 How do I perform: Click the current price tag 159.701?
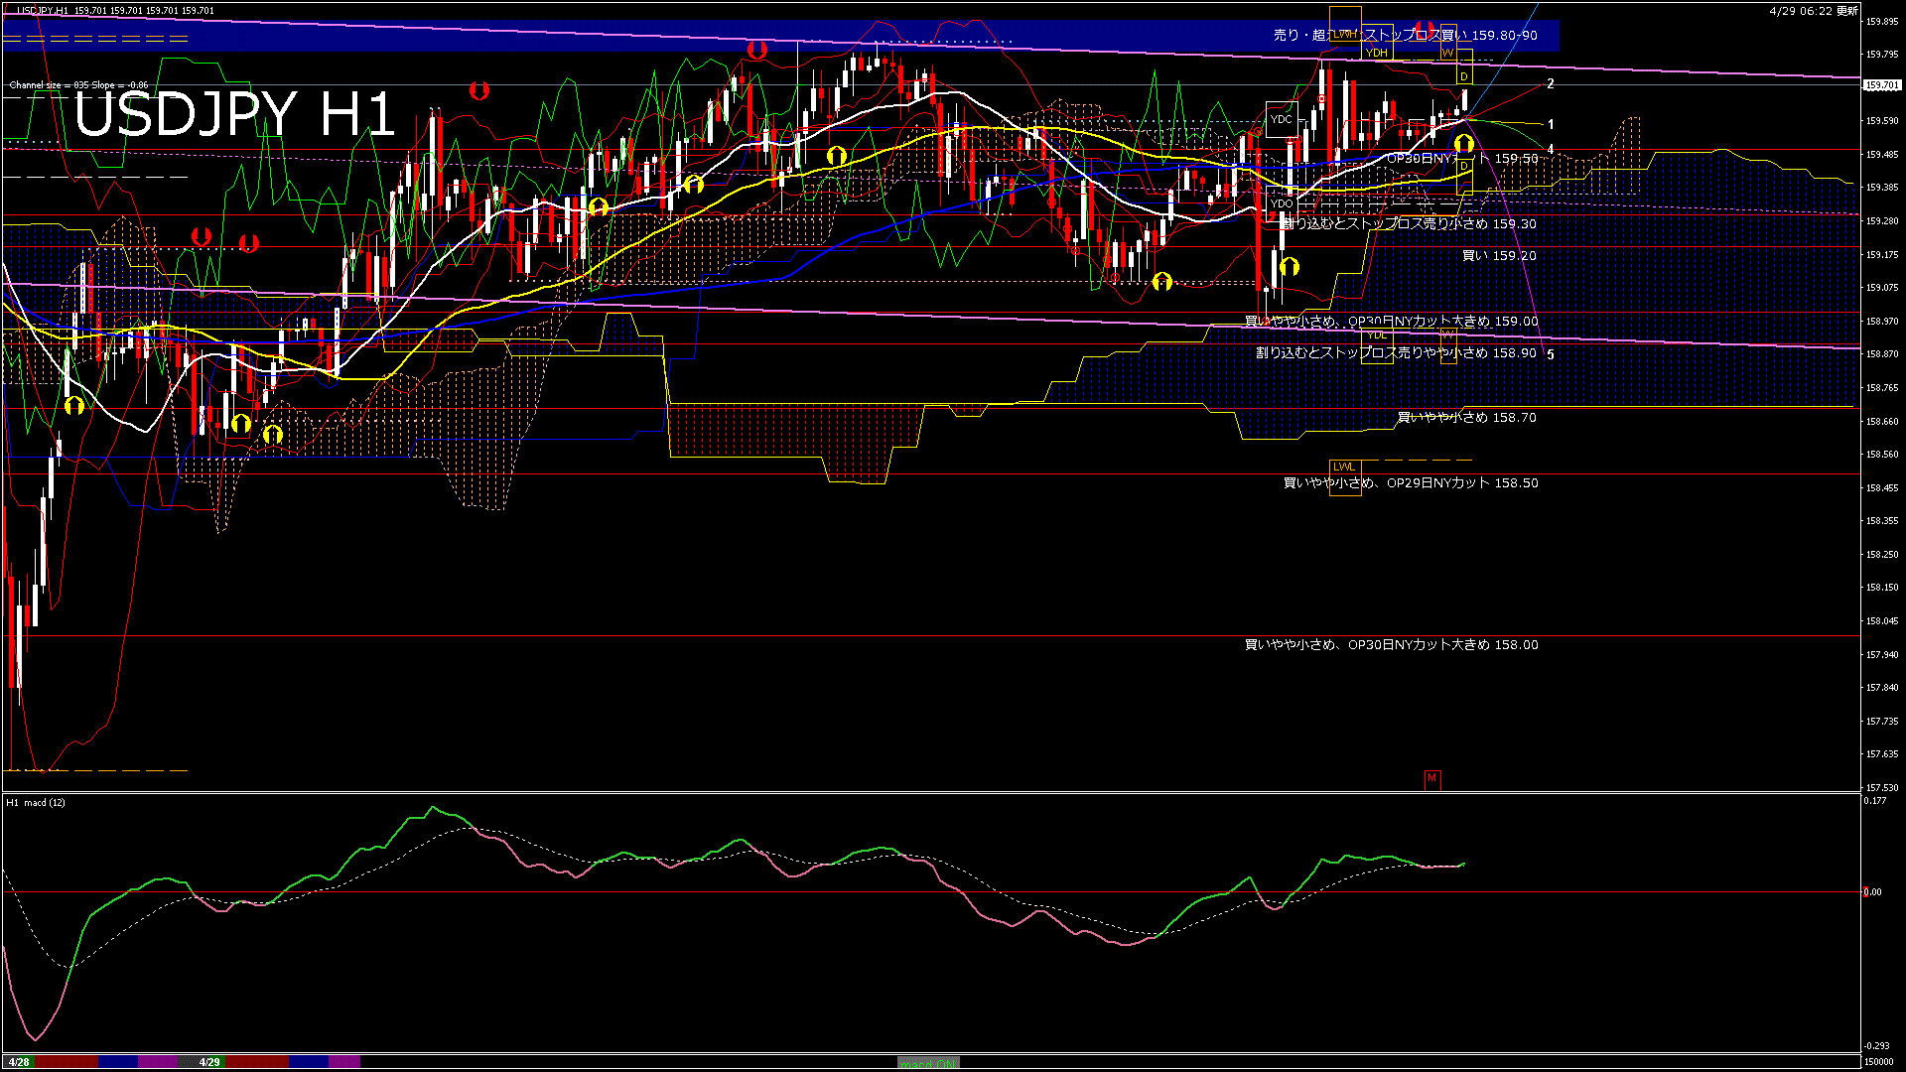(x=1881, y=85)
